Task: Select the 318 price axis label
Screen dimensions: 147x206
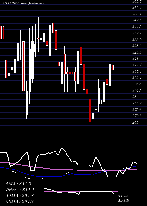Action: (x=135, y=59)
